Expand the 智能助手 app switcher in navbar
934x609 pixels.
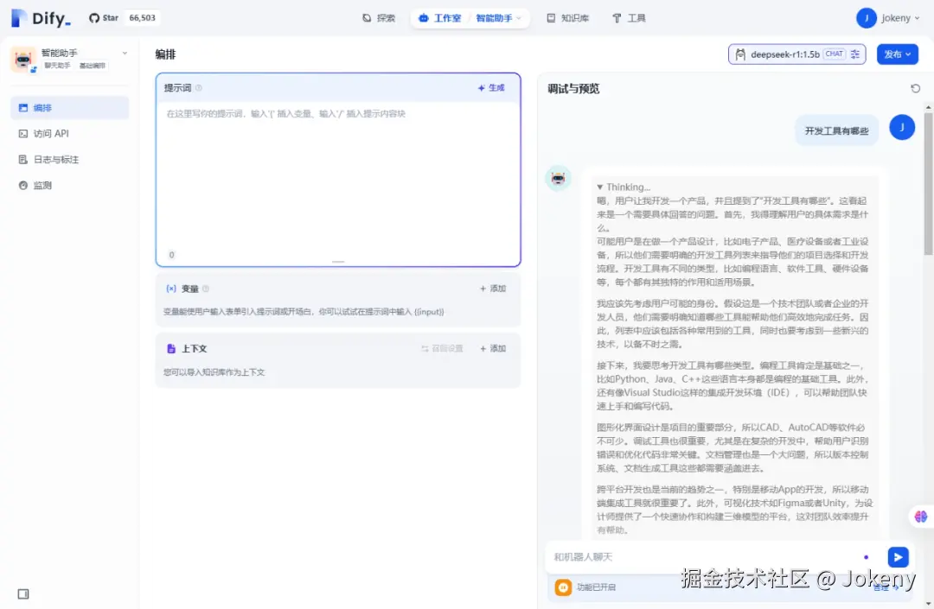click(x=498, y=18)
